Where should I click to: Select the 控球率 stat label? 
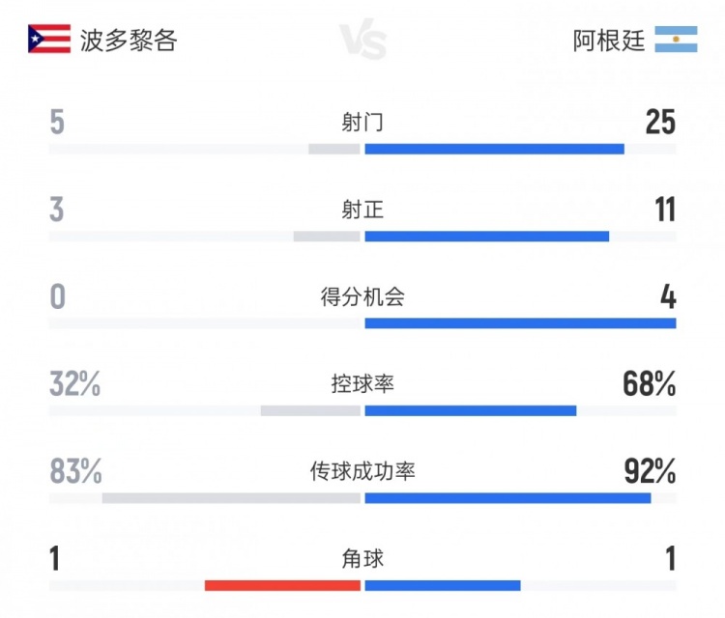362,383
